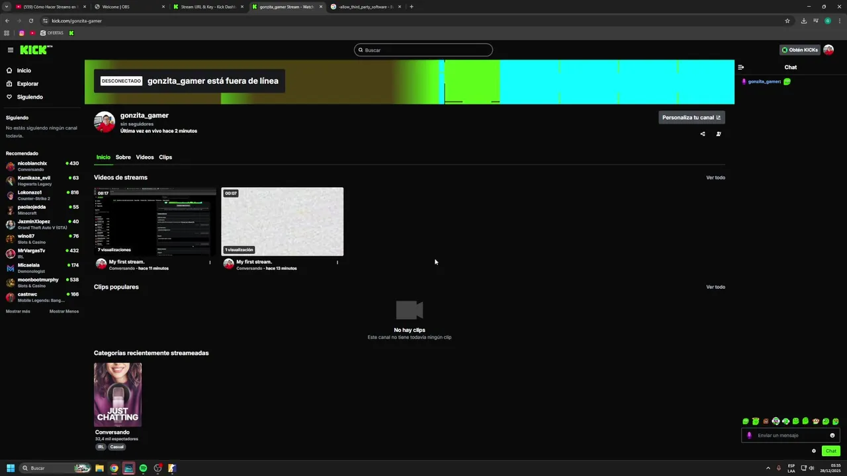Click Mostrar más in recommended list

(18, 311)
